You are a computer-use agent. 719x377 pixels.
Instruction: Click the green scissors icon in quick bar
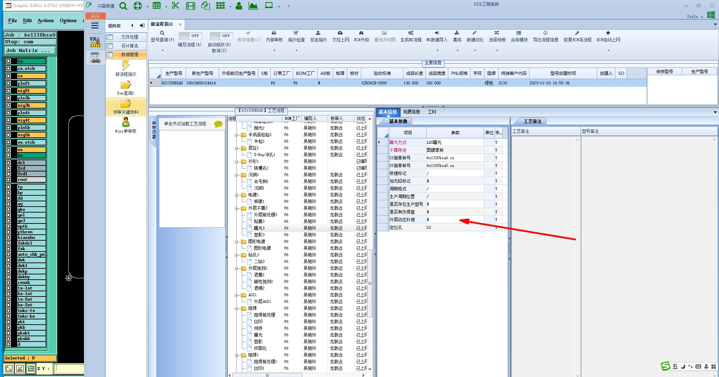click(x=176, y=6)
